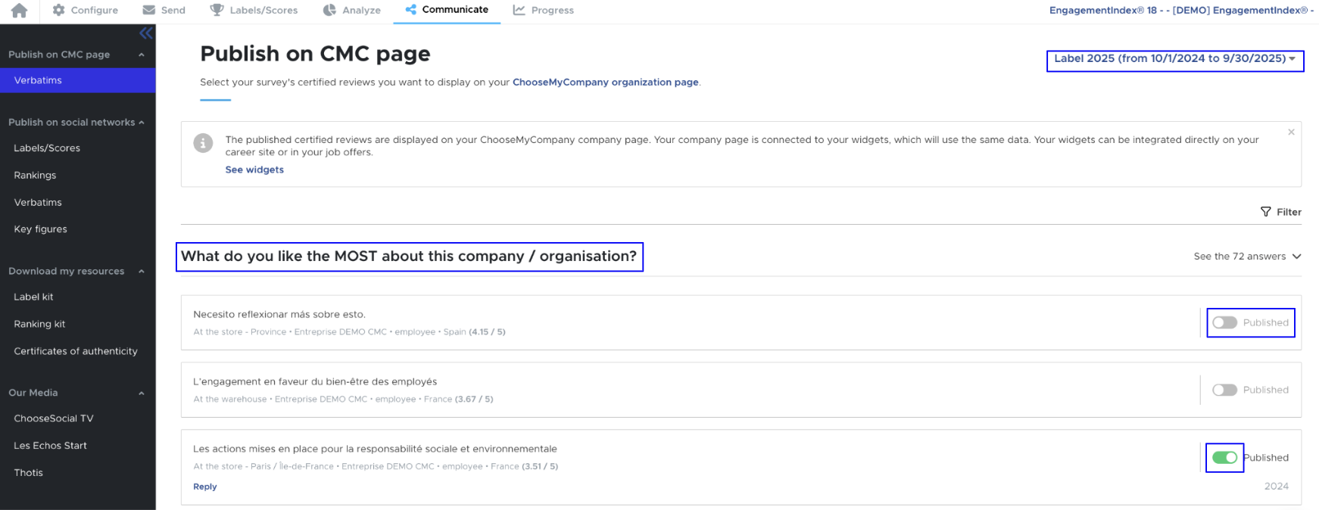Switch to the Communicate tab
This screenshot has width=1319, height=510.
click(x=447, y=11)
